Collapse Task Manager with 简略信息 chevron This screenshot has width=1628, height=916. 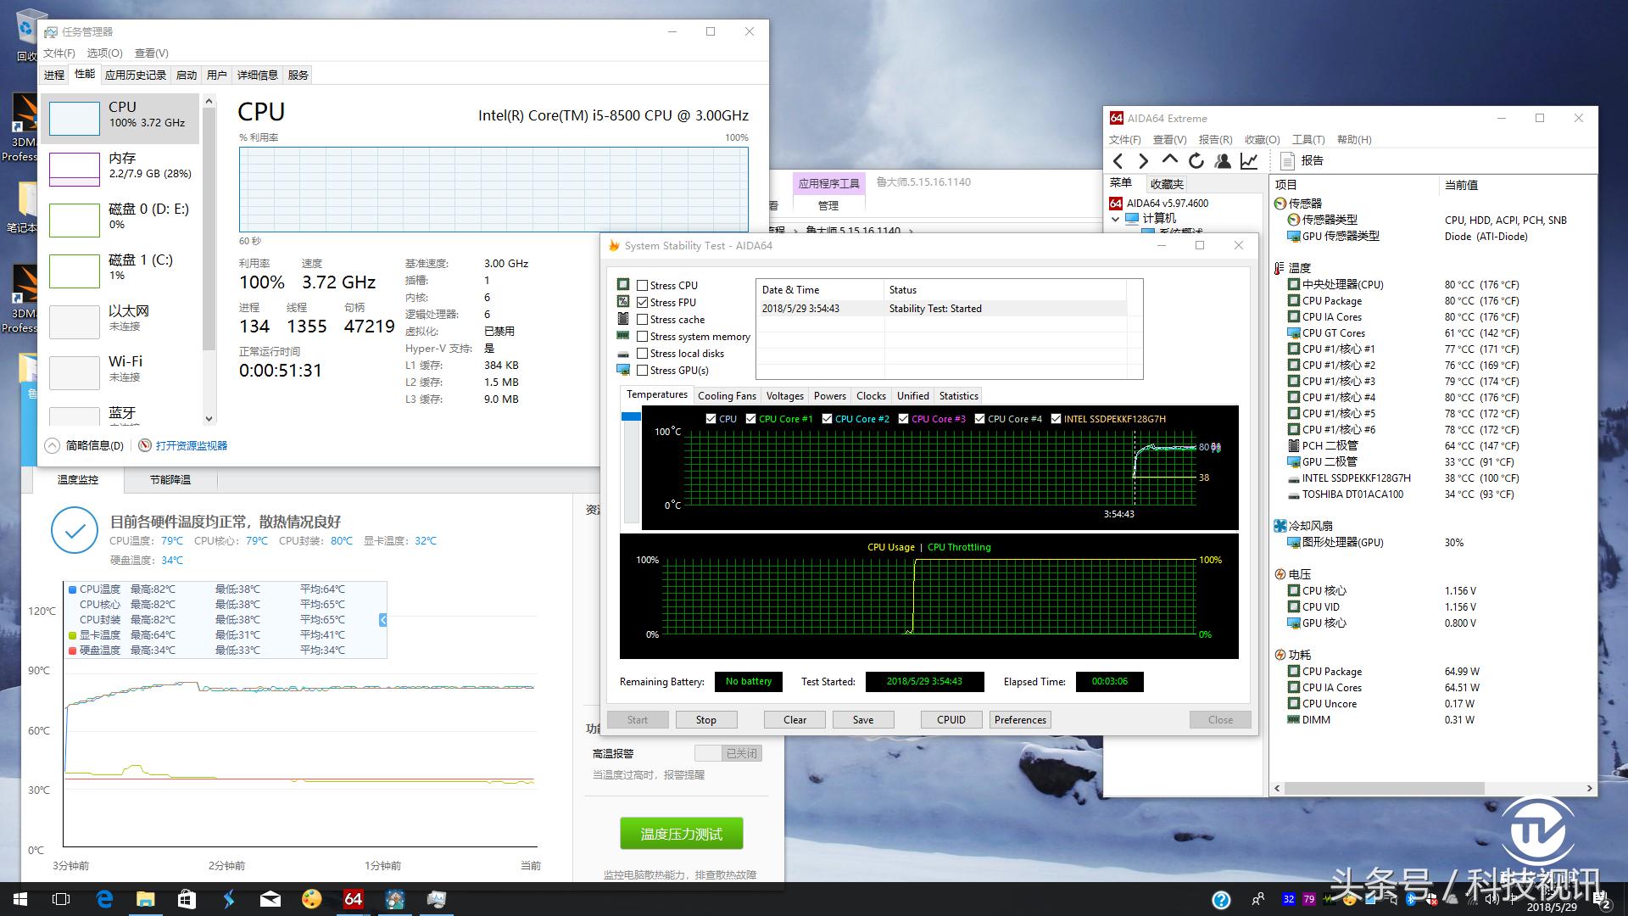tap(53, 445)
